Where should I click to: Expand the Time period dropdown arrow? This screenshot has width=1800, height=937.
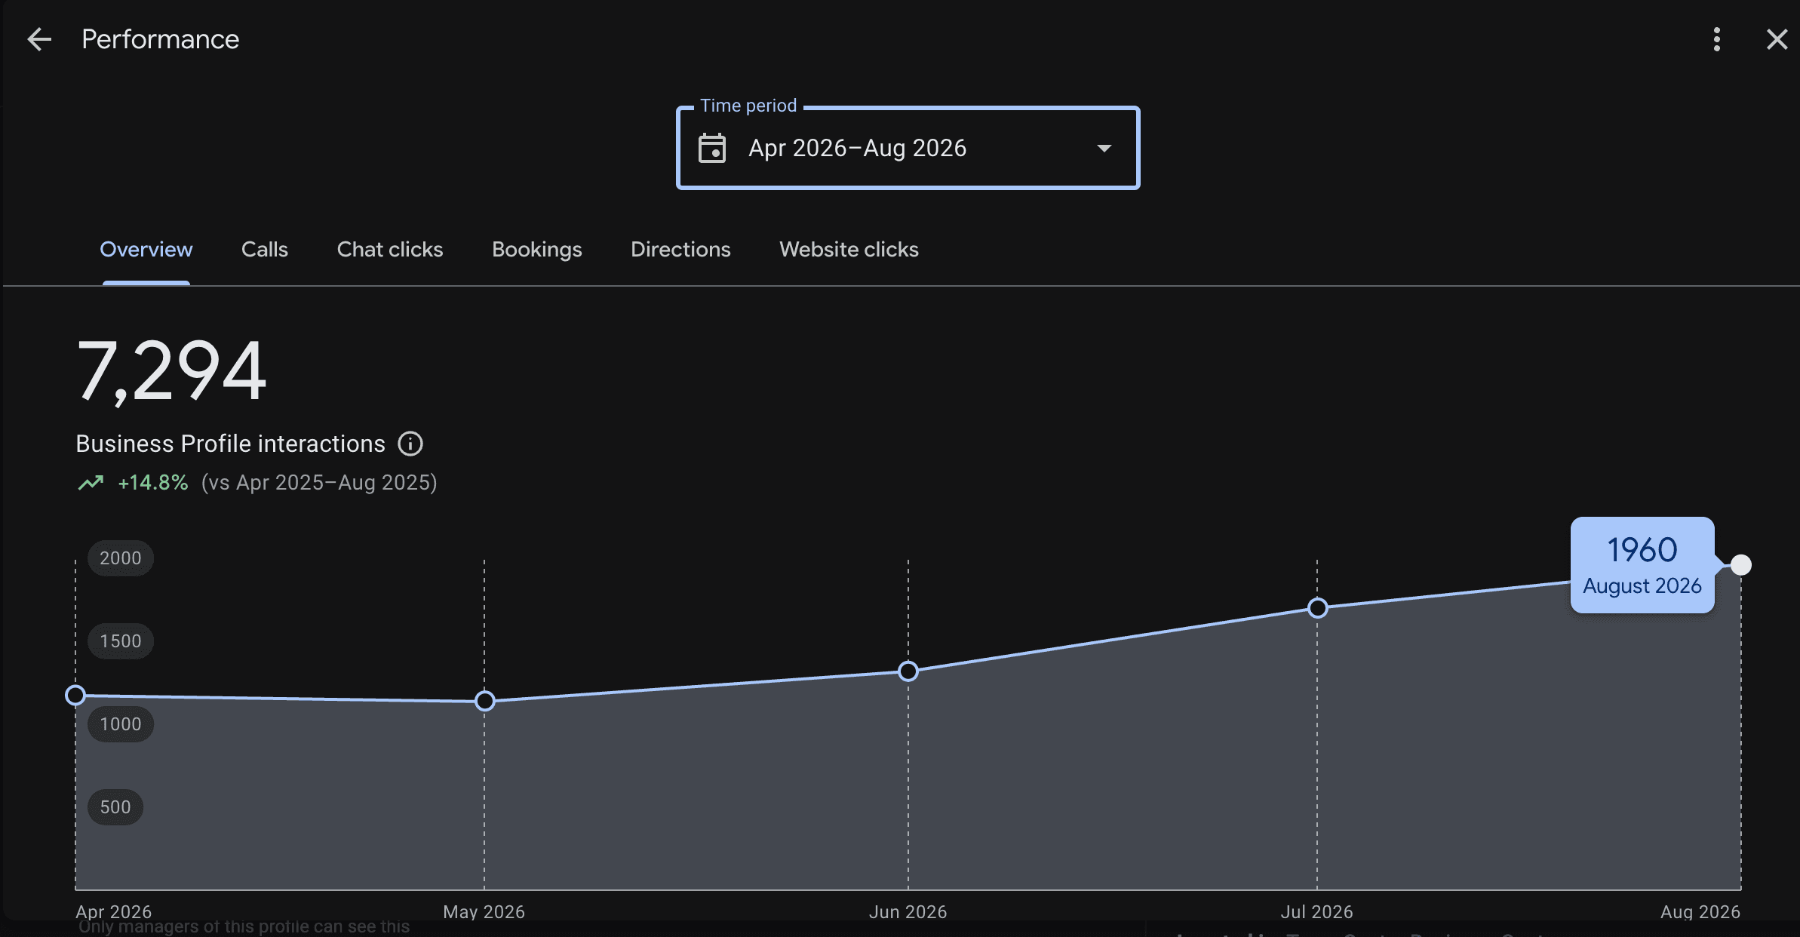pos(1104,148)
